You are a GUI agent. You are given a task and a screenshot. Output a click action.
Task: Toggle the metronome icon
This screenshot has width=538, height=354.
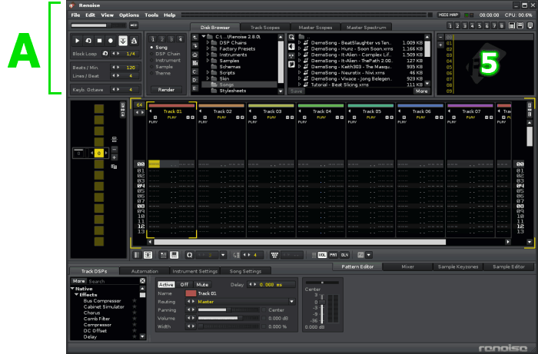[x=134, y=41]
